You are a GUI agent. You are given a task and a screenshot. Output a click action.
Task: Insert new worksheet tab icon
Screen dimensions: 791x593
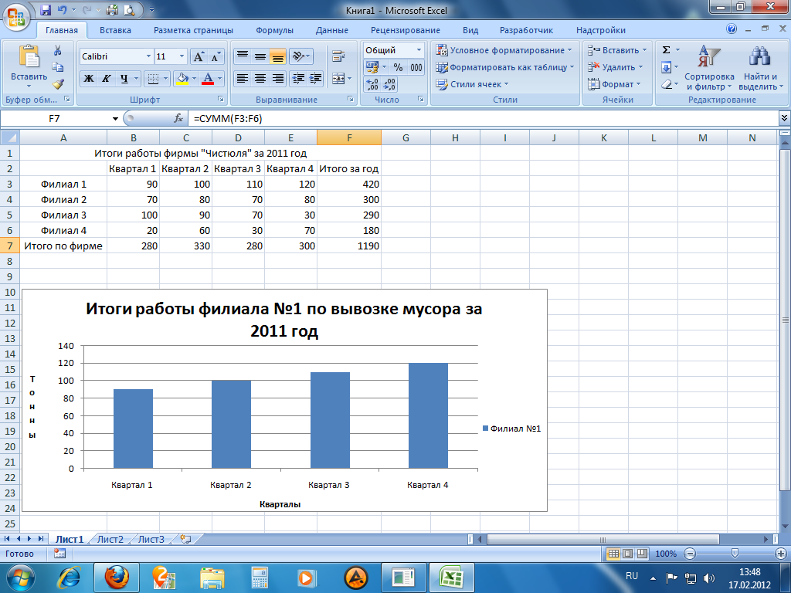coord(185,539)
